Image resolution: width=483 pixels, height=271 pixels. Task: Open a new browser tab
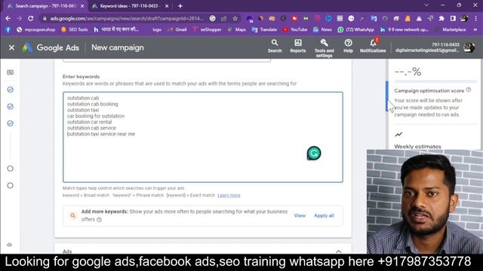click(x=180, y=6)
